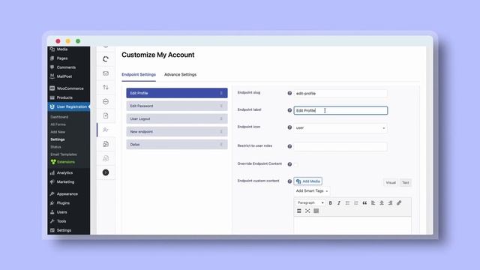Click the envelope email settings icon
480x270 pixels.
click(x=106, y=73)
